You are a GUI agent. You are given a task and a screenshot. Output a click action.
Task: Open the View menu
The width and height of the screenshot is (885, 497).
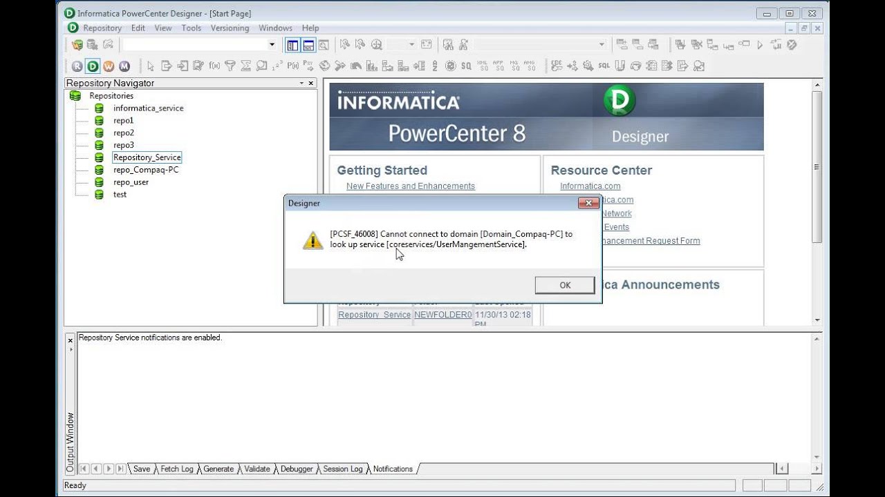coord(163,28)
